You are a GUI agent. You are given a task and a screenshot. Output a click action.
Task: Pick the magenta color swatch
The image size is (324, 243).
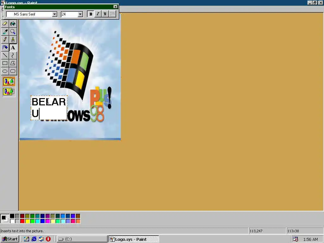click(x=48, y=221)
